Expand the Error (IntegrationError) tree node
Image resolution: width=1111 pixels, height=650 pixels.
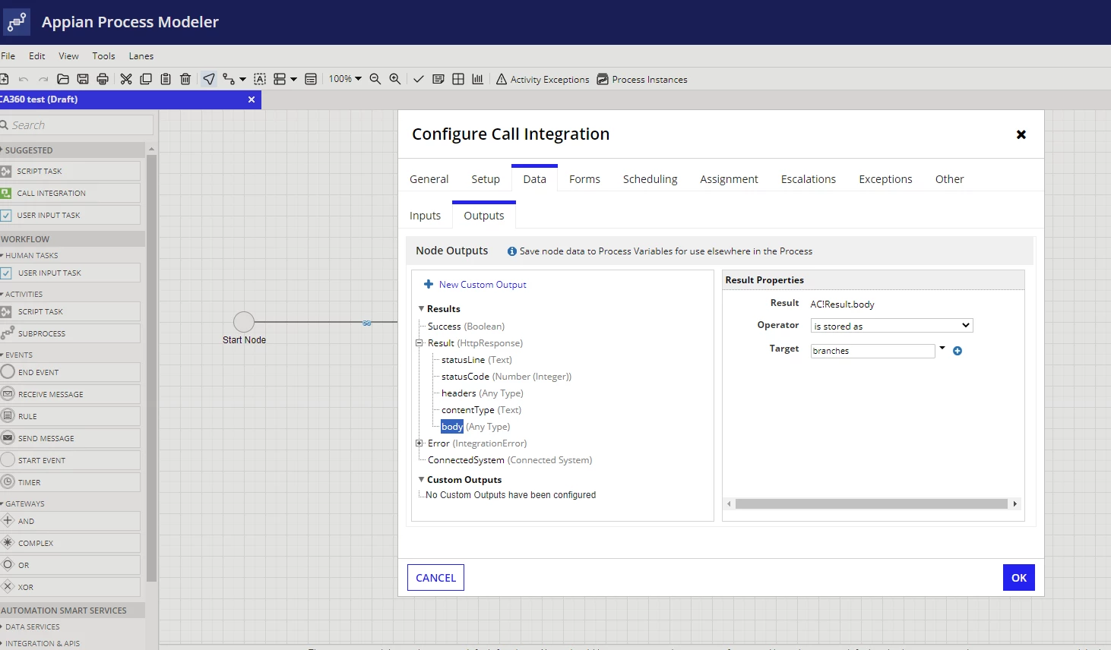tap(419, 443)
